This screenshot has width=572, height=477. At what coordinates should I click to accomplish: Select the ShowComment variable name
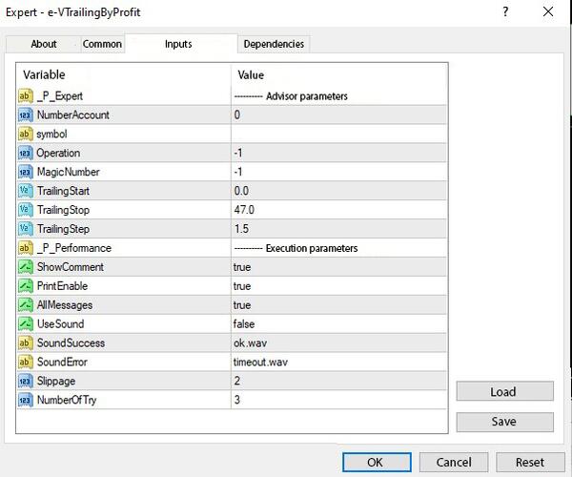coord(70,267)
